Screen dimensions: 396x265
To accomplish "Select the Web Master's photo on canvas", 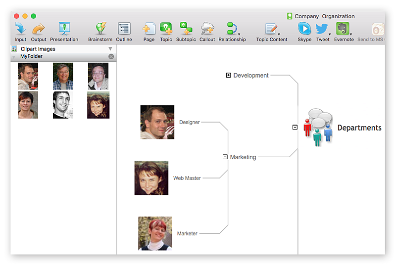I will point(151,178).
